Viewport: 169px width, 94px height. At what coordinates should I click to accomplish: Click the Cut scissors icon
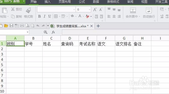pos(13,9)
